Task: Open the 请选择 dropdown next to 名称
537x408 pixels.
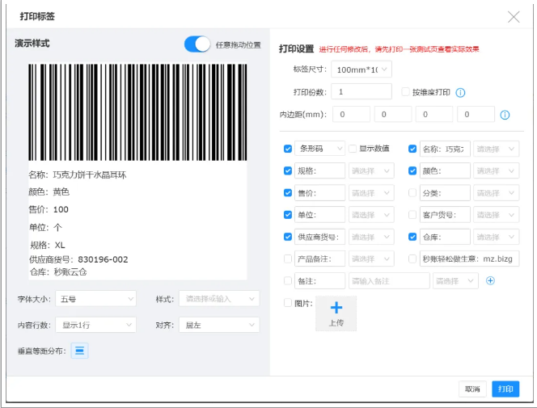Action: (x=496, y=149)
